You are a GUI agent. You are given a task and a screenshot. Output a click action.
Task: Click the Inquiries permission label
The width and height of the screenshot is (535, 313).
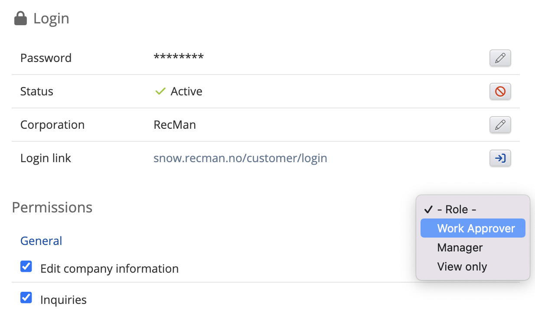click(63, 300)
